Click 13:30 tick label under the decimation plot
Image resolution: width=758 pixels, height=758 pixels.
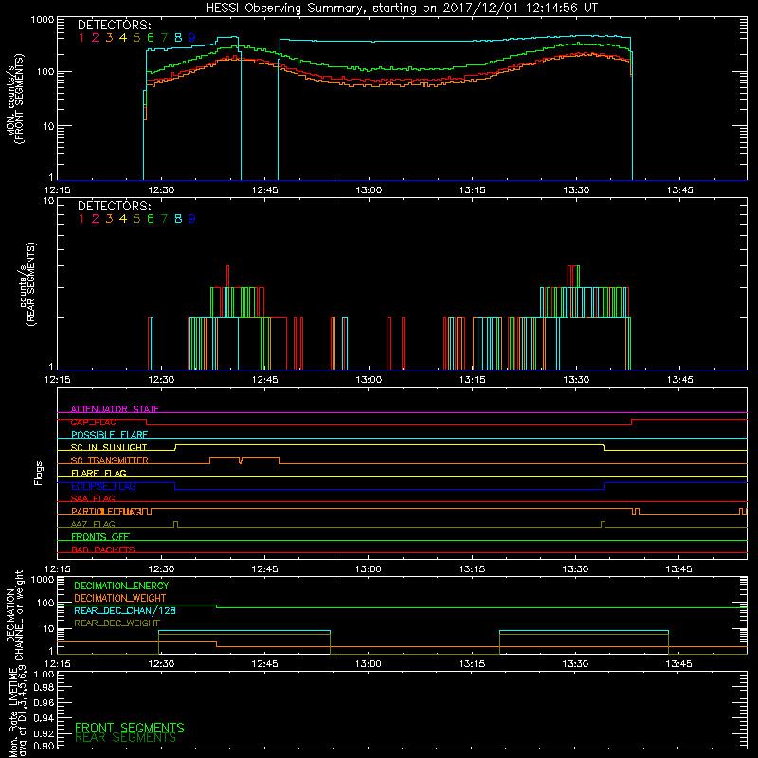coord(575,664)
